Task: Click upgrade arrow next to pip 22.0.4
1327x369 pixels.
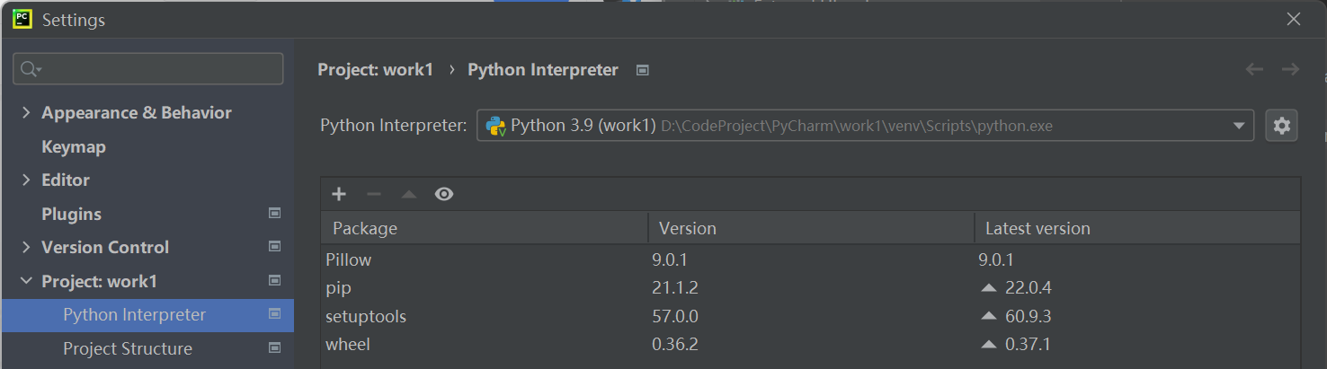Action: [x=989, y=288]
